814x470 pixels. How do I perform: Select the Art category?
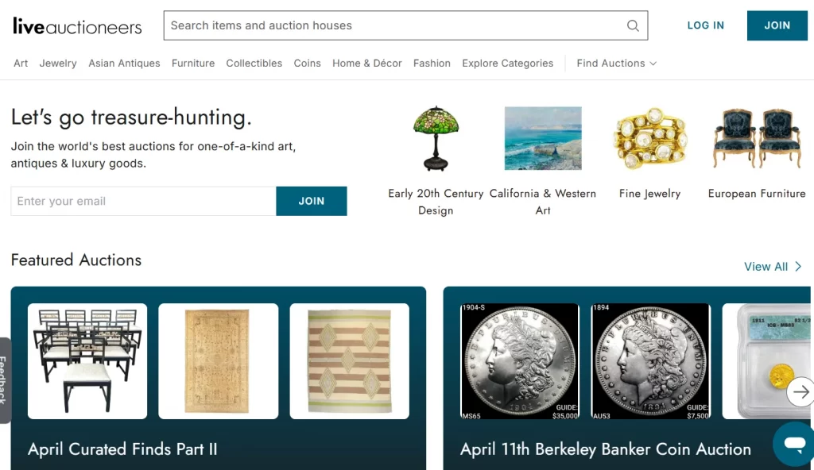coord(20,64)
